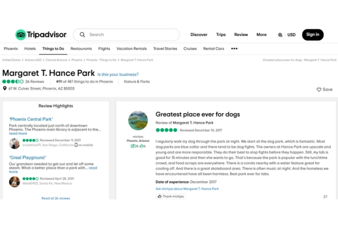Click the search magnifier icon

pyautogui.click(x=82, y=35)
